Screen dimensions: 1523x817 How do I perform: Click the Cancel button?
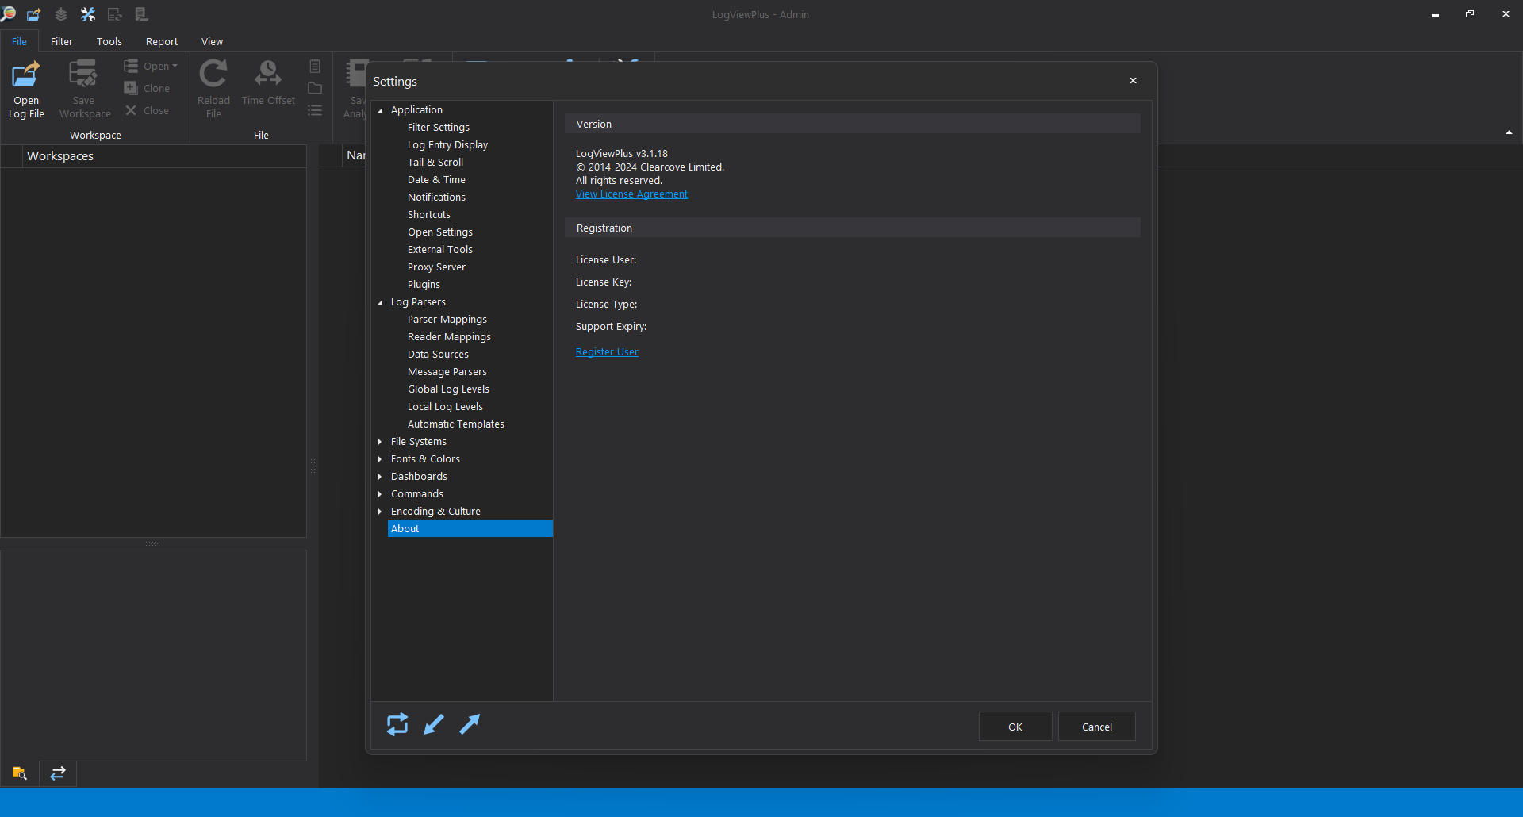(x=1097, y=727)
